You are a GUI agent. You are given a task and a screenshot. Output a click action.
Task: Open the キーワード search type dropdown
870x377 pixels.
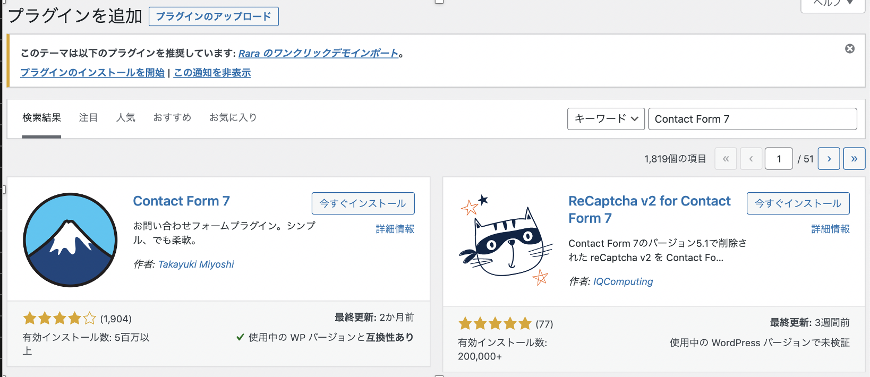tap(606, 119)
